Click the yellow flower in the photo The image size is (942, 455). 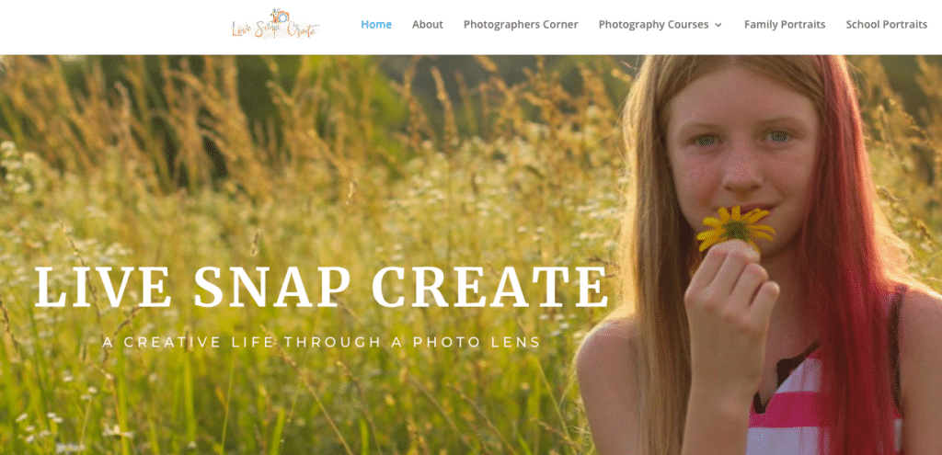pyautogui.click(x=735, y=228)
